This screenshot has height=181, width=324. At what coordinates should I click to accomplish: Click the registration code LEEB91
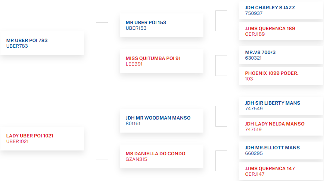tap(134, 64)
